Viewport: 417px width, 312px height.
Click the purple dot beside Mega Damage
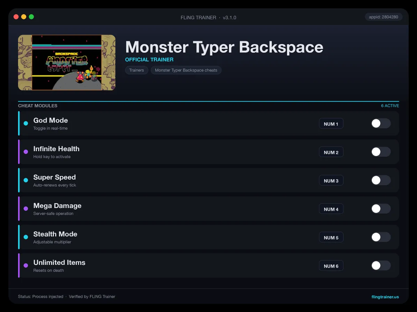[26, 209]
